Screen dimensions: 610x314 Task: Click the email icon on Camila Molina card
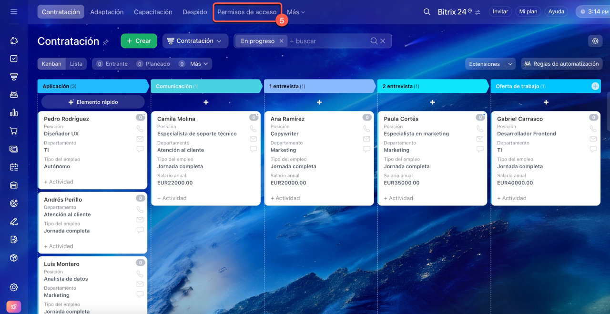[254, 139]
